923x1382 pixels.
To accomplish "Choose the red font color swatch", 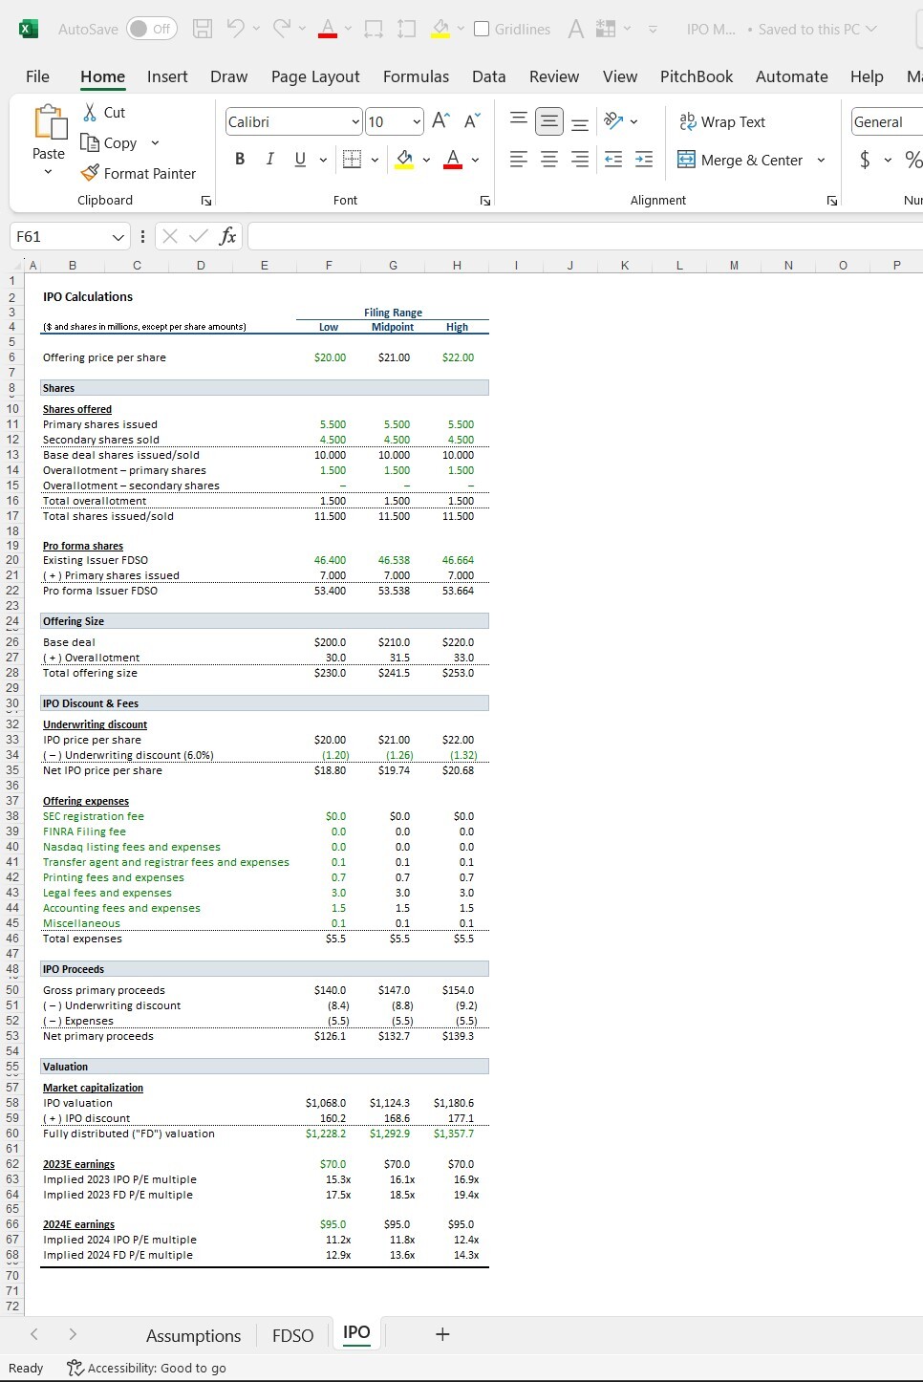I will pos(453,160).
